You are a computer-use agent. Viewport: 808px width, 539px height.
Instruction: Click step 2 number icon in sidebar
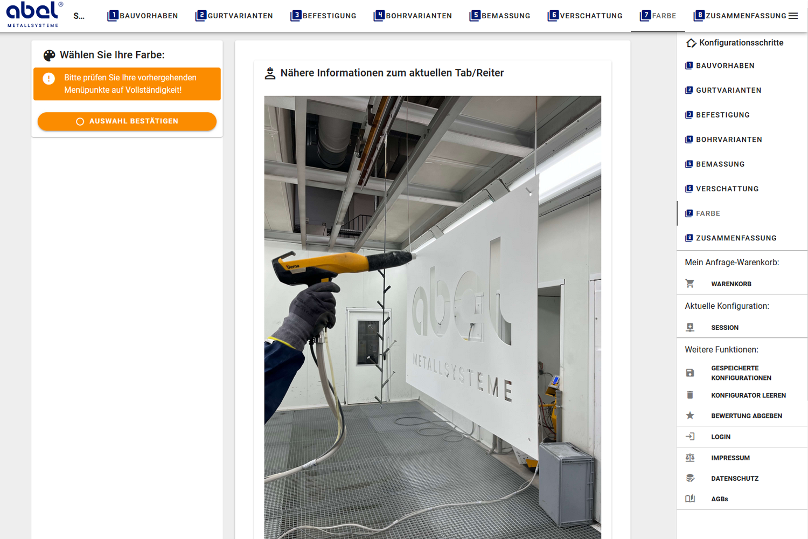[689, 90]
